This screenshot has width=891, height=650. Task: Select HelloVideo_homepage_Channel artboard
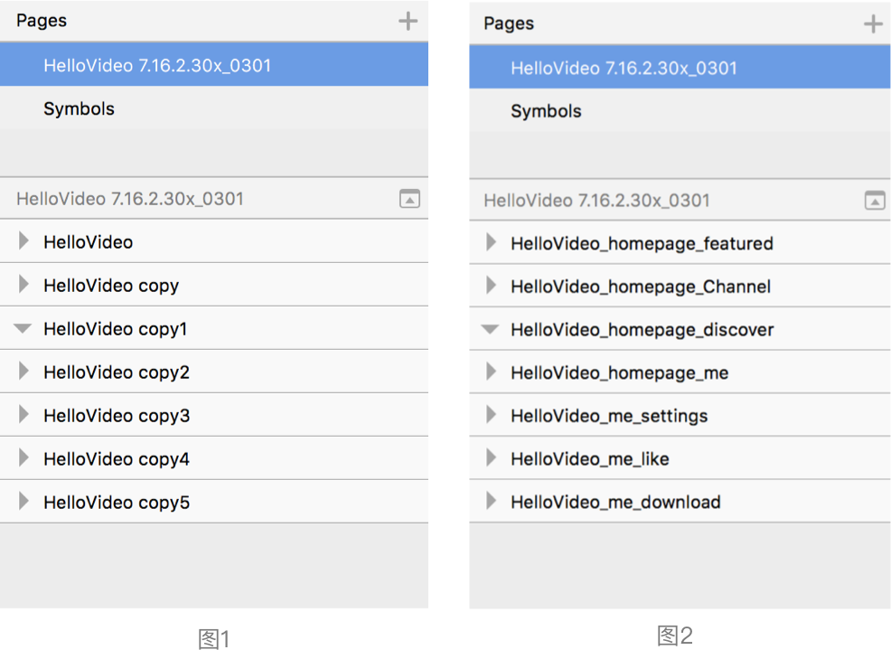click(641, 287)
